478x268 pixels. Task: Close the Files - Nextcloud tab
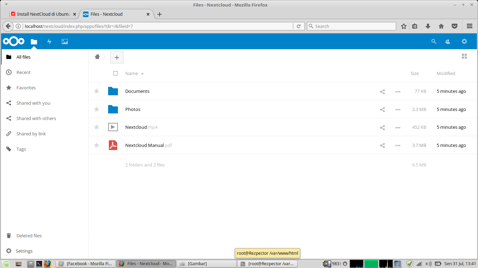click(148, 14)
